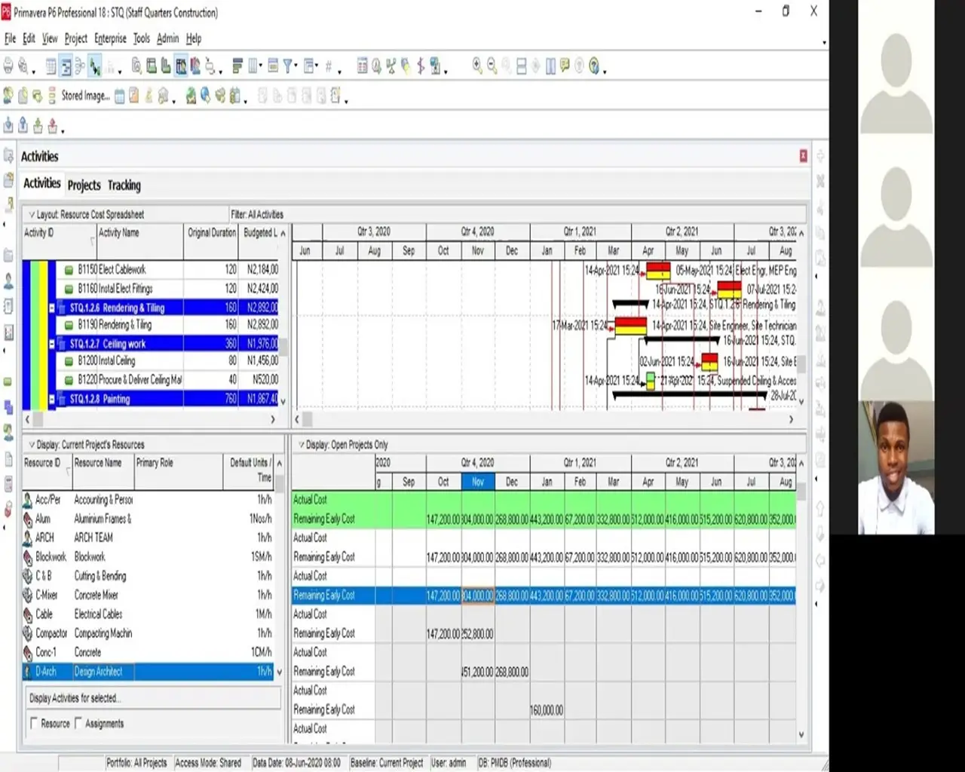Click the Display Activities for selected button
The width and height of the screenshot is (965, 772).
75,698
